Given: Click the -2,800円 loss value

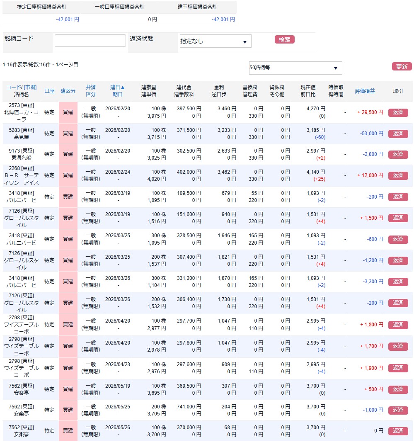Looking at the screenshot, I should 373,154.
